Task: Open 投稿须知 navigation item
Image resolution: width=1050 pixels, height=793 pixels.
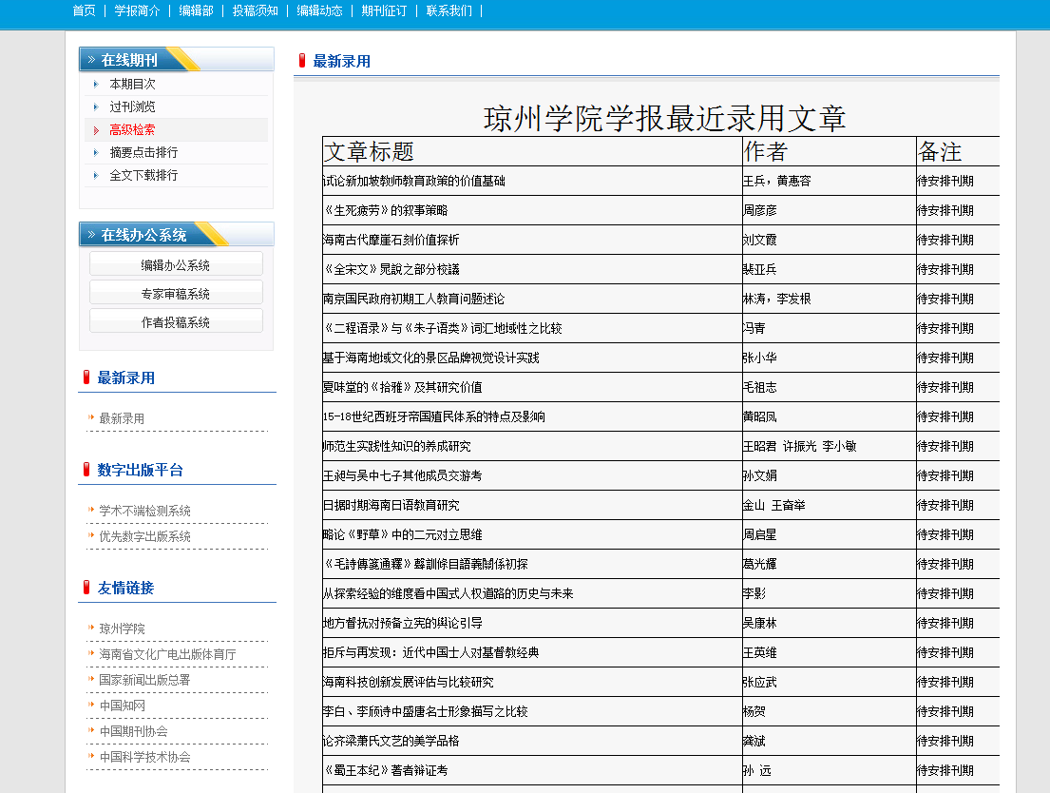Action: pyautogui.click(x=255, y=10)
